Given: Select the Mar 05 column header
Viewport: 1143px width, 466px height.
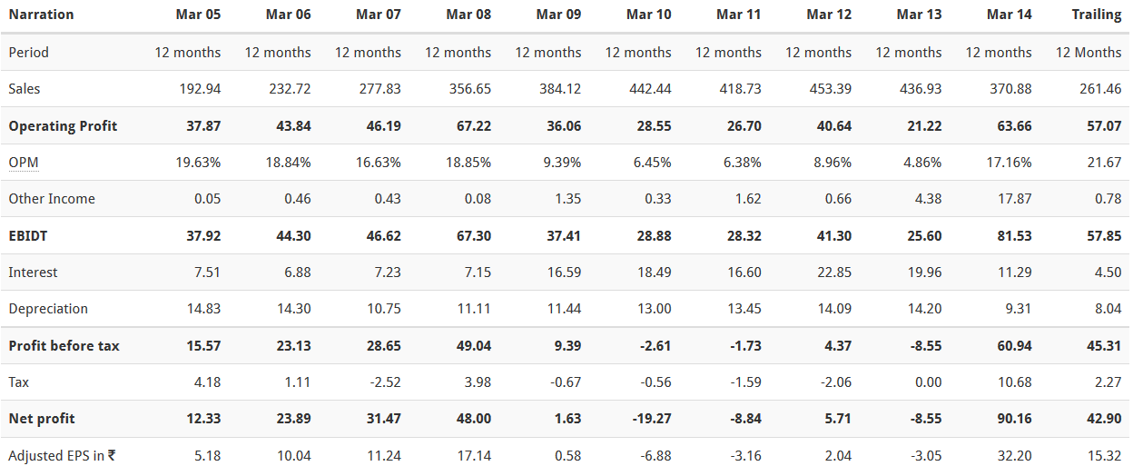Looking at the screenshot, I should pyautogui.click(x=198, y=15).
